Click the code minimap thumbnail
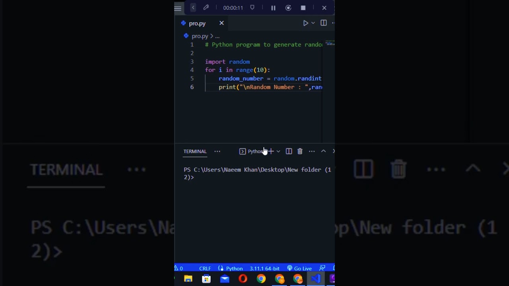 [x=330, y=43]
